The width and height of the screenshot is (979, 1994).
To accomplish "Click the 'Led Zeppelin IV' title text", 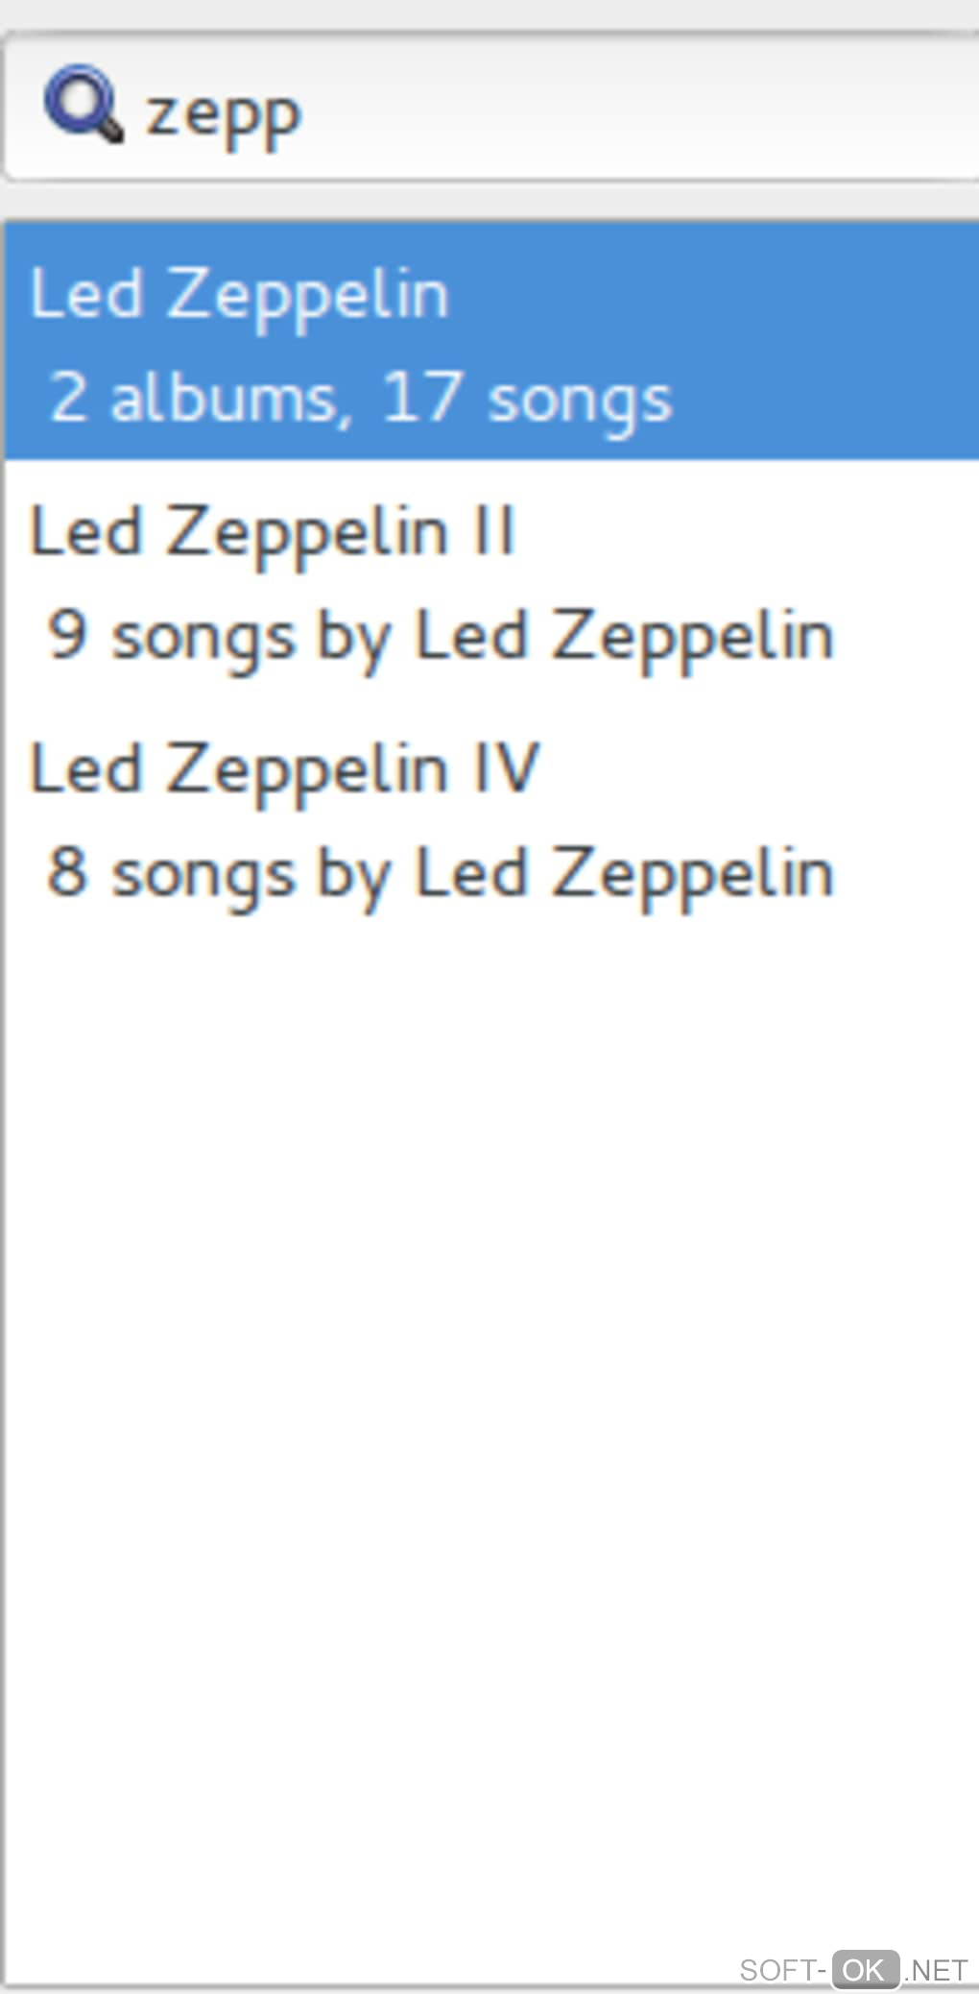I will click(x=285, y=768).
